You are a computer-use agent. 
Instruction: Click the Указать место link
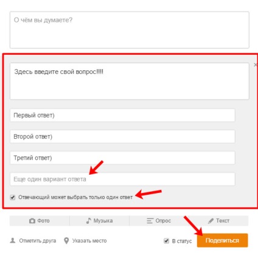(x=89, y=241)
